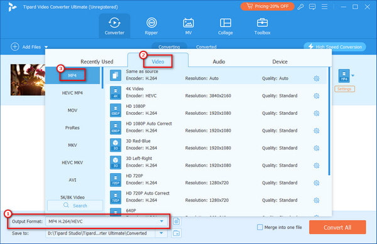
Task: Click Add Files label
Action: pos(31,47)
